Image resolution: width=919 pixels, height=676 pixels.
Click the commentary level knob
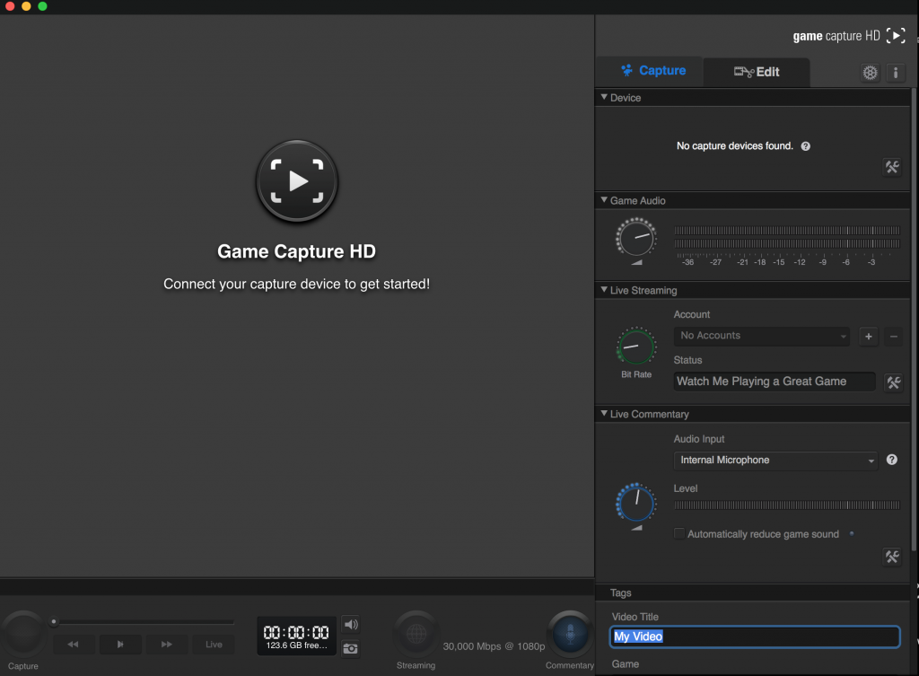(x=636, y=503)
